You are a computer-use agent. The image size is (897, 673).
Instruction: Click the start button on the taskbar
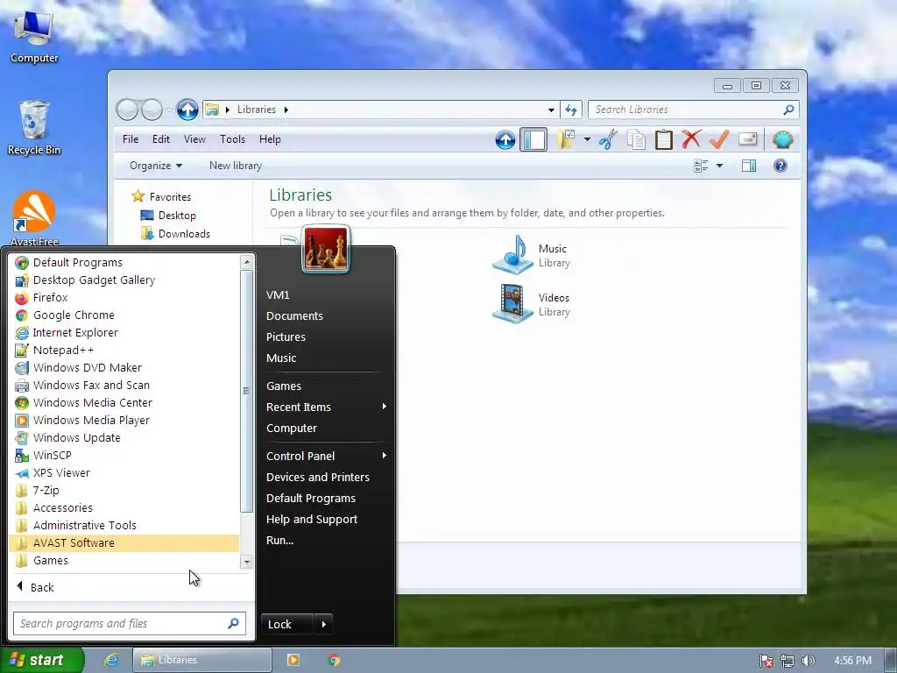tap(40, 660)
